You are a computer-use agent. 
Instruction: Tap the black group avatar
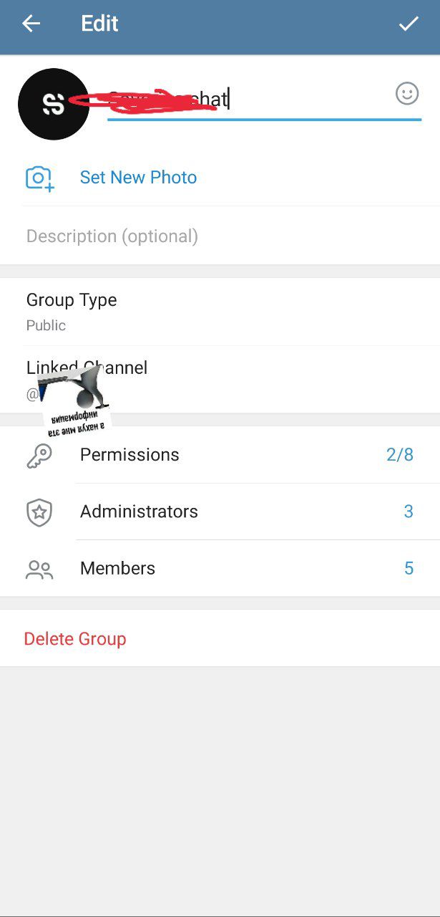click(53, 104)
